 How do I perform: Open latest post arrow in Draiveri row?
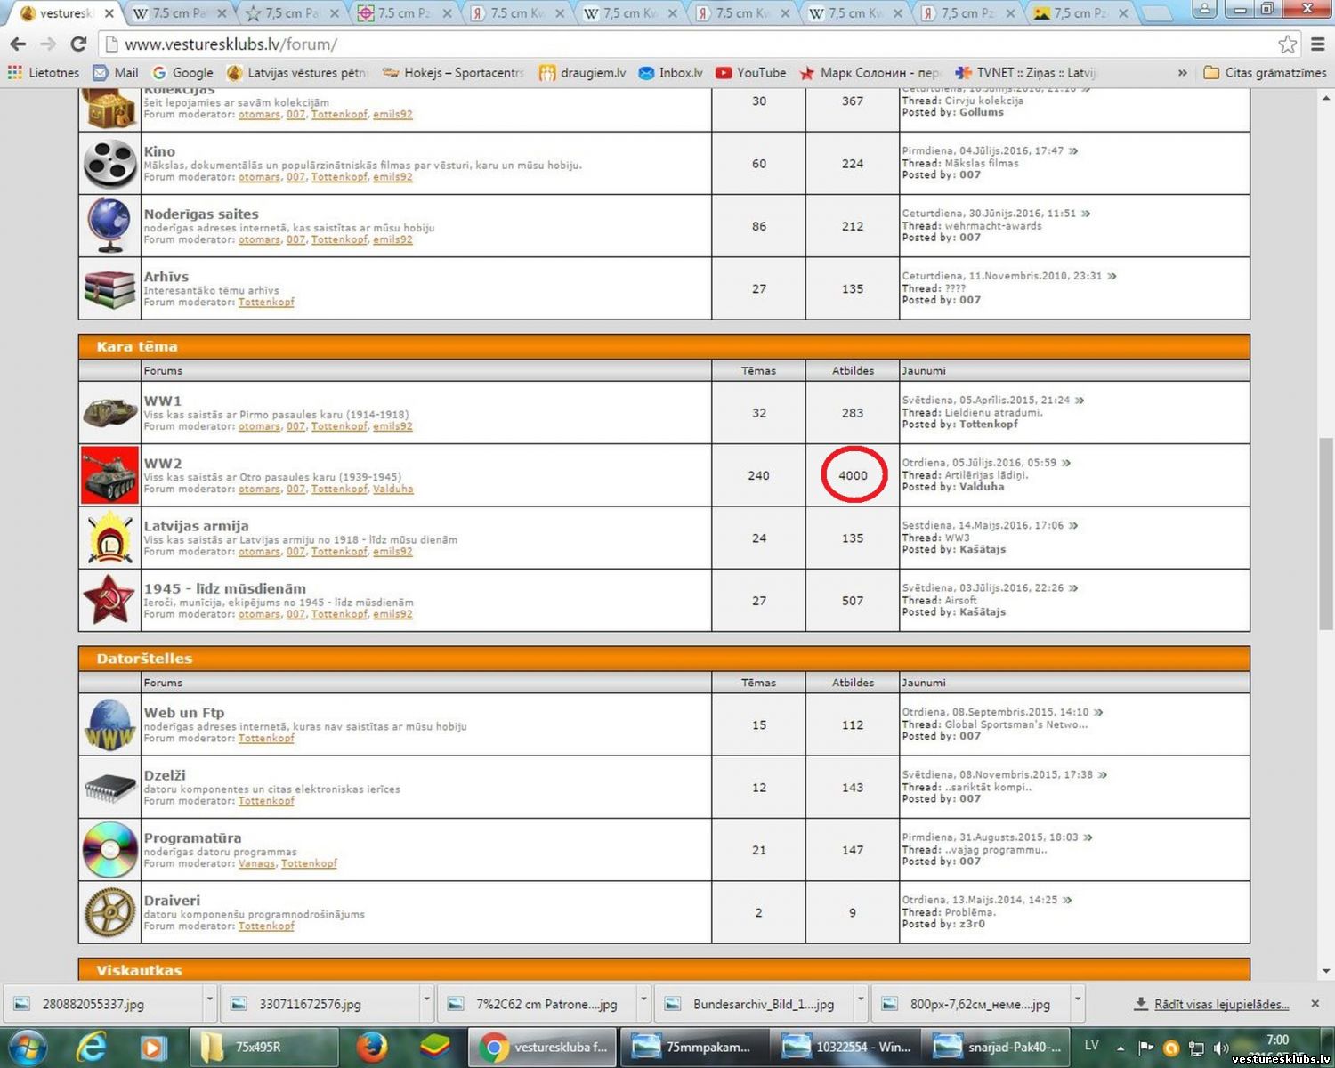point(1067,900)
